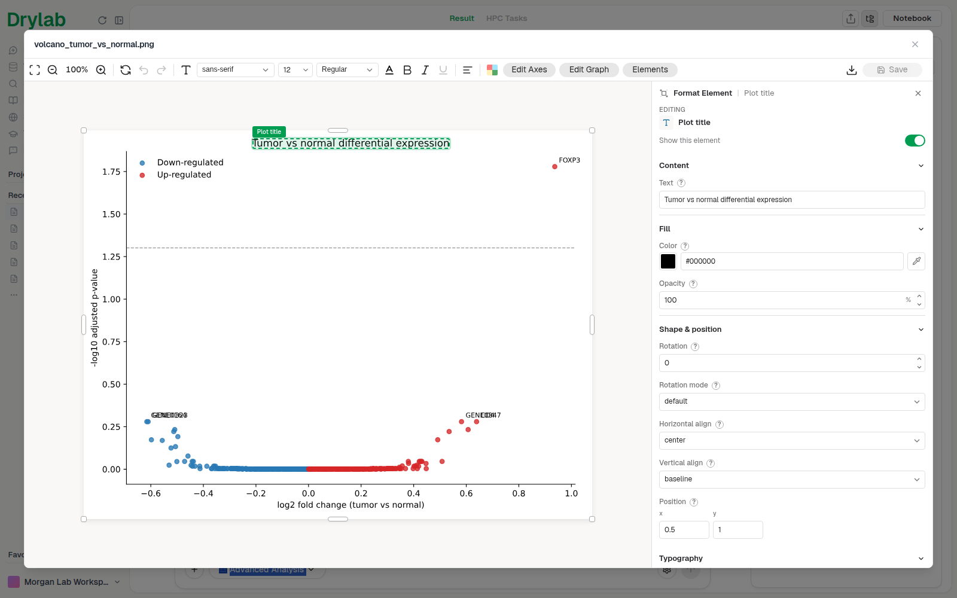The width and height of the screenshot is (957, 598).
Task: Select the Text tool icon
Action: click(186, 70)
